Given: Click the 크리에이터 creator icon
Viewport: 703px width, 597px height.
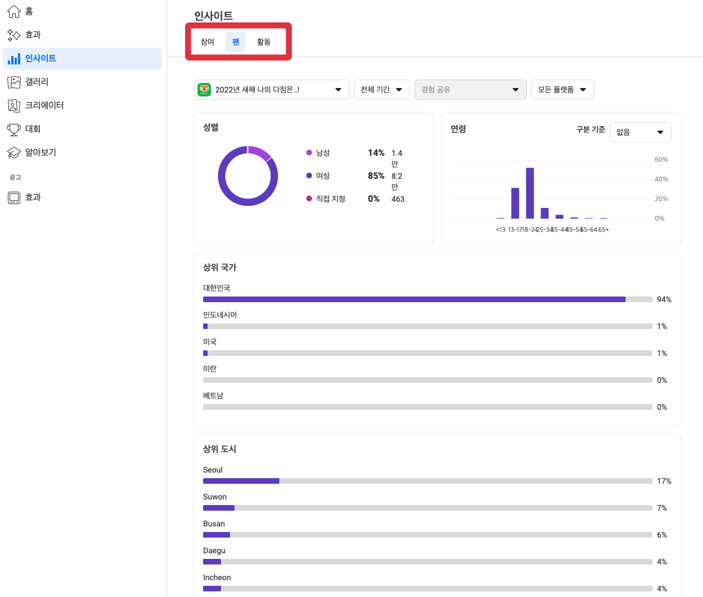Looking at the screenshot, I should tap(14, 105).
